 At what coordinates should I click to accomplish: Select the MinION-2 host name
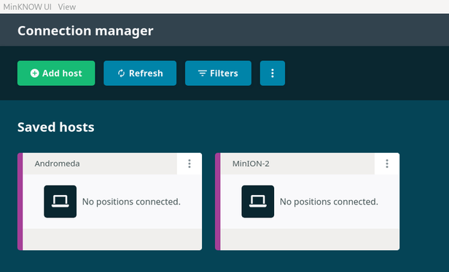251,164
